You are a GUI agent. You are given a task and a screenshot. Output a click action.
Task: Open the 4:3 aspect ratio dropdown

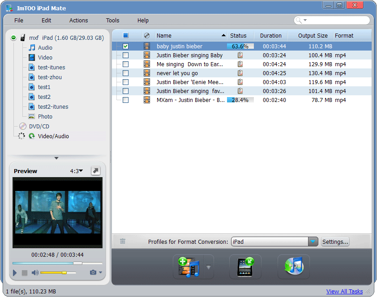[77, 171]
